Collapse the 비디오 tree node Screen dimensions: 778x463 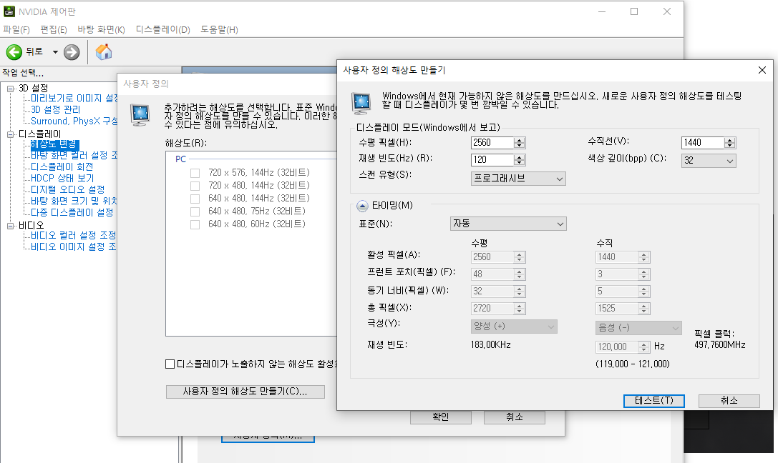point(11,226)
